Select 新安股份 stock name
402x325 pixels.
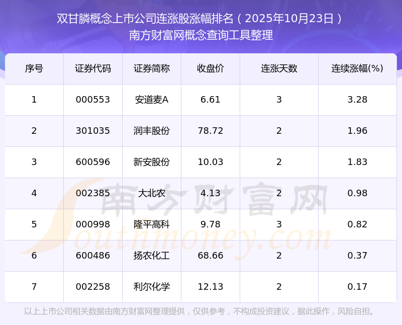pyautogui.click(x=152, y=162)
